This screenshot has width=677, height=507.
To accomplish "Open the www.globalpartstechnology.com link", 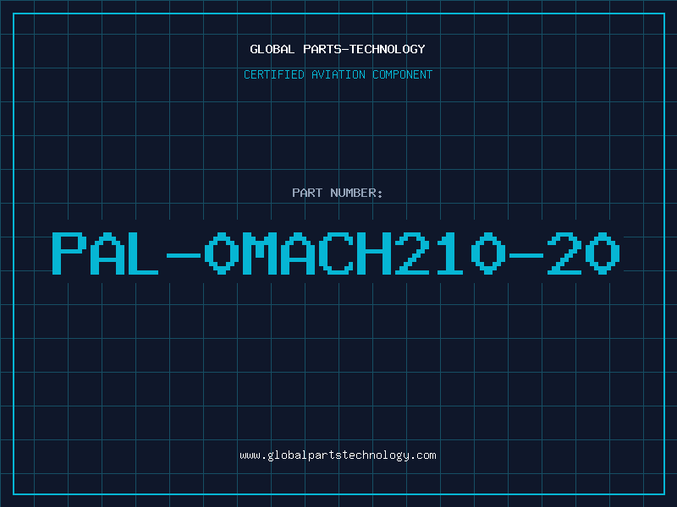I will (338, 455).
